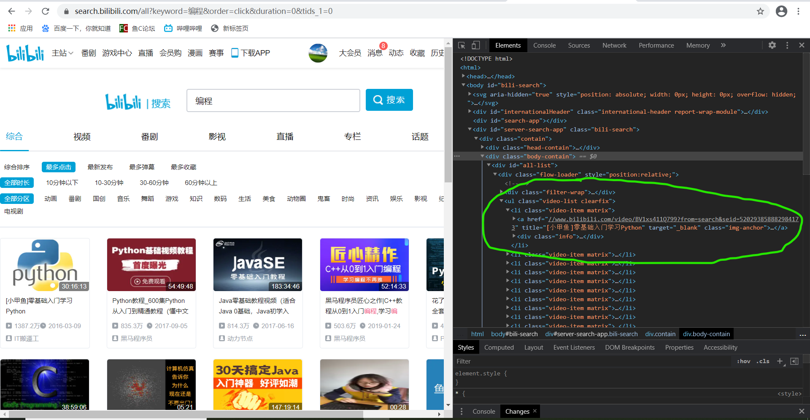Click the page vertical scrollbar thumb
Image resolution: width=810 pixels, height=420 pixels.
tap(448, 115)
